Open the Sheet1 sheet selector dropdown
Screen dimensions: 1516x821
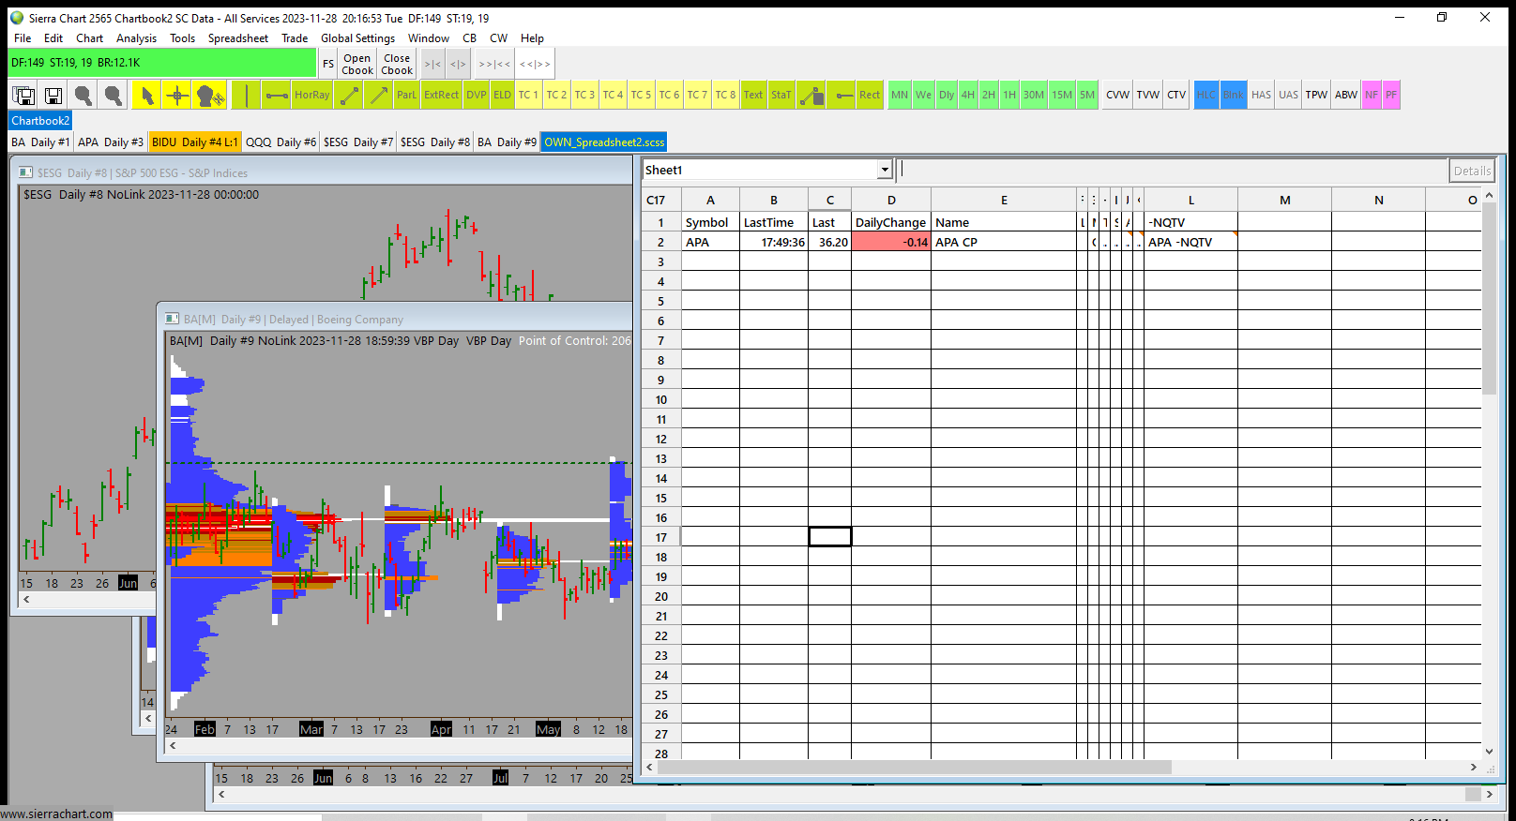point(884,170)
